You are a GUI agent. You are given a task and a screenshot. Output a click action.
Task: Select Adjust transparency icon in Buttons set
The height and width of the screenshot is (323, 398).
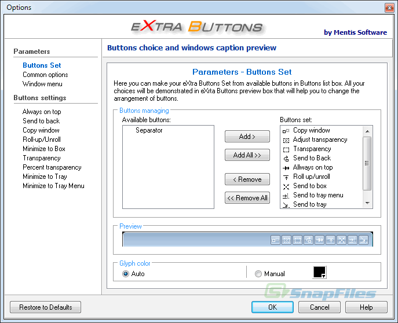(x=286, y=140)
